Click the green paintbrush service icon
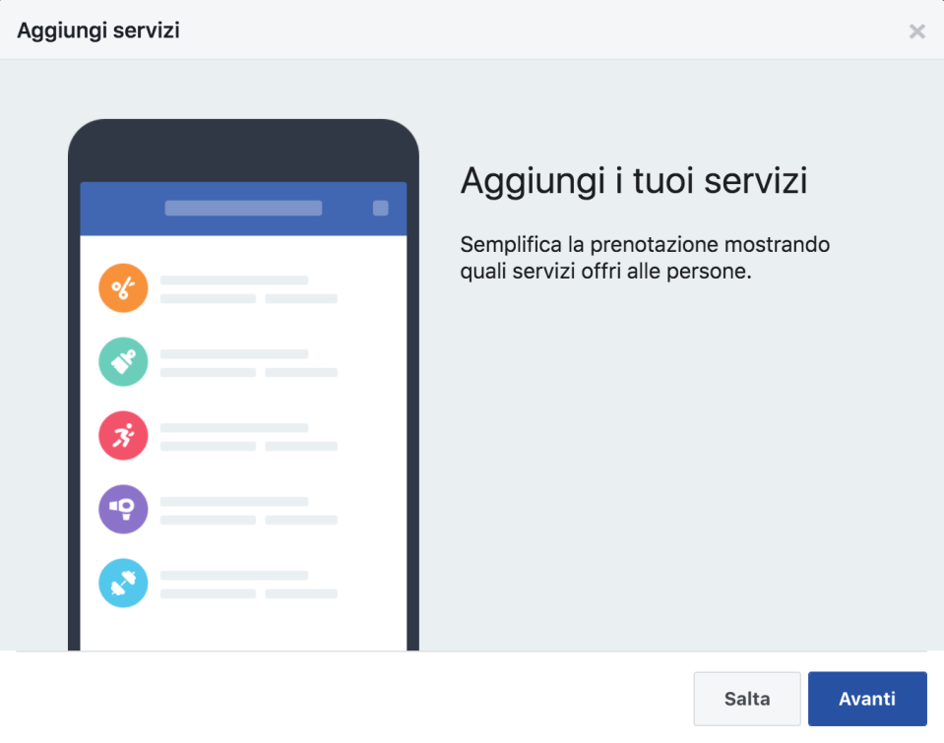 [123, 361]
